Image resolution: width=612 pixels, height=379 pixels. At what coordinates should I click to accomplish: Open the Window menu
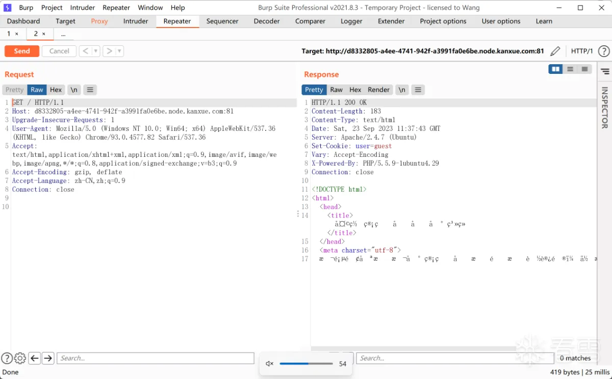click(x=150, y=8)
